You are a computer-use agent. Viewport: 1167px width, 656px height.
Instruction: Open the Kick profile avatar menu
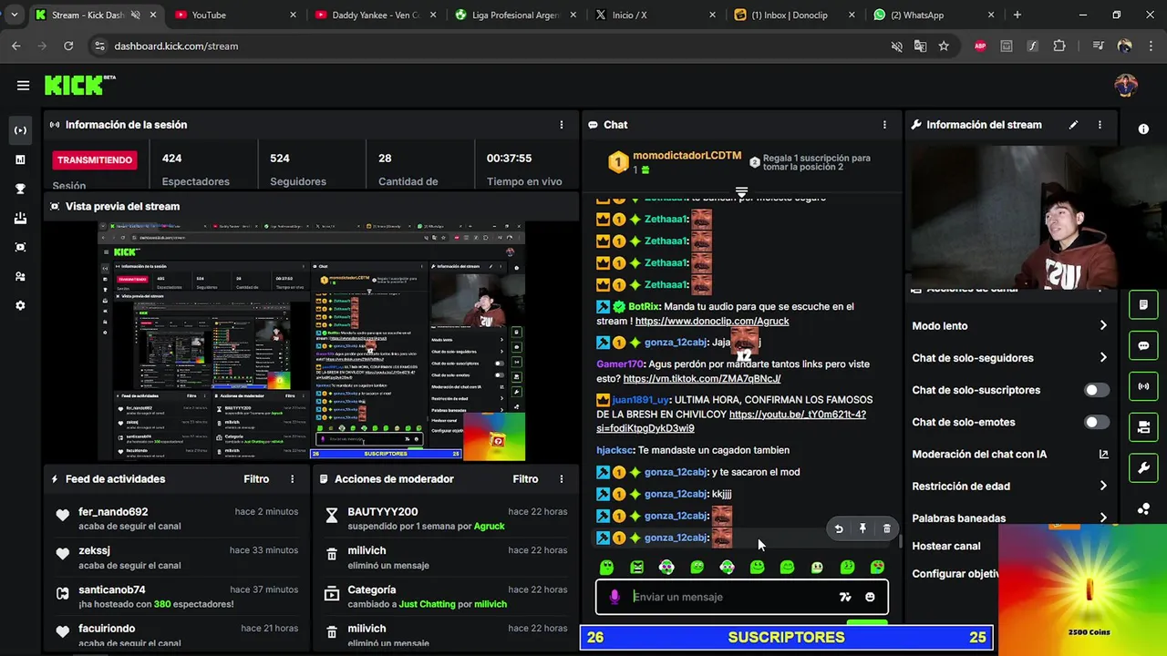[x=1126, y=86]
